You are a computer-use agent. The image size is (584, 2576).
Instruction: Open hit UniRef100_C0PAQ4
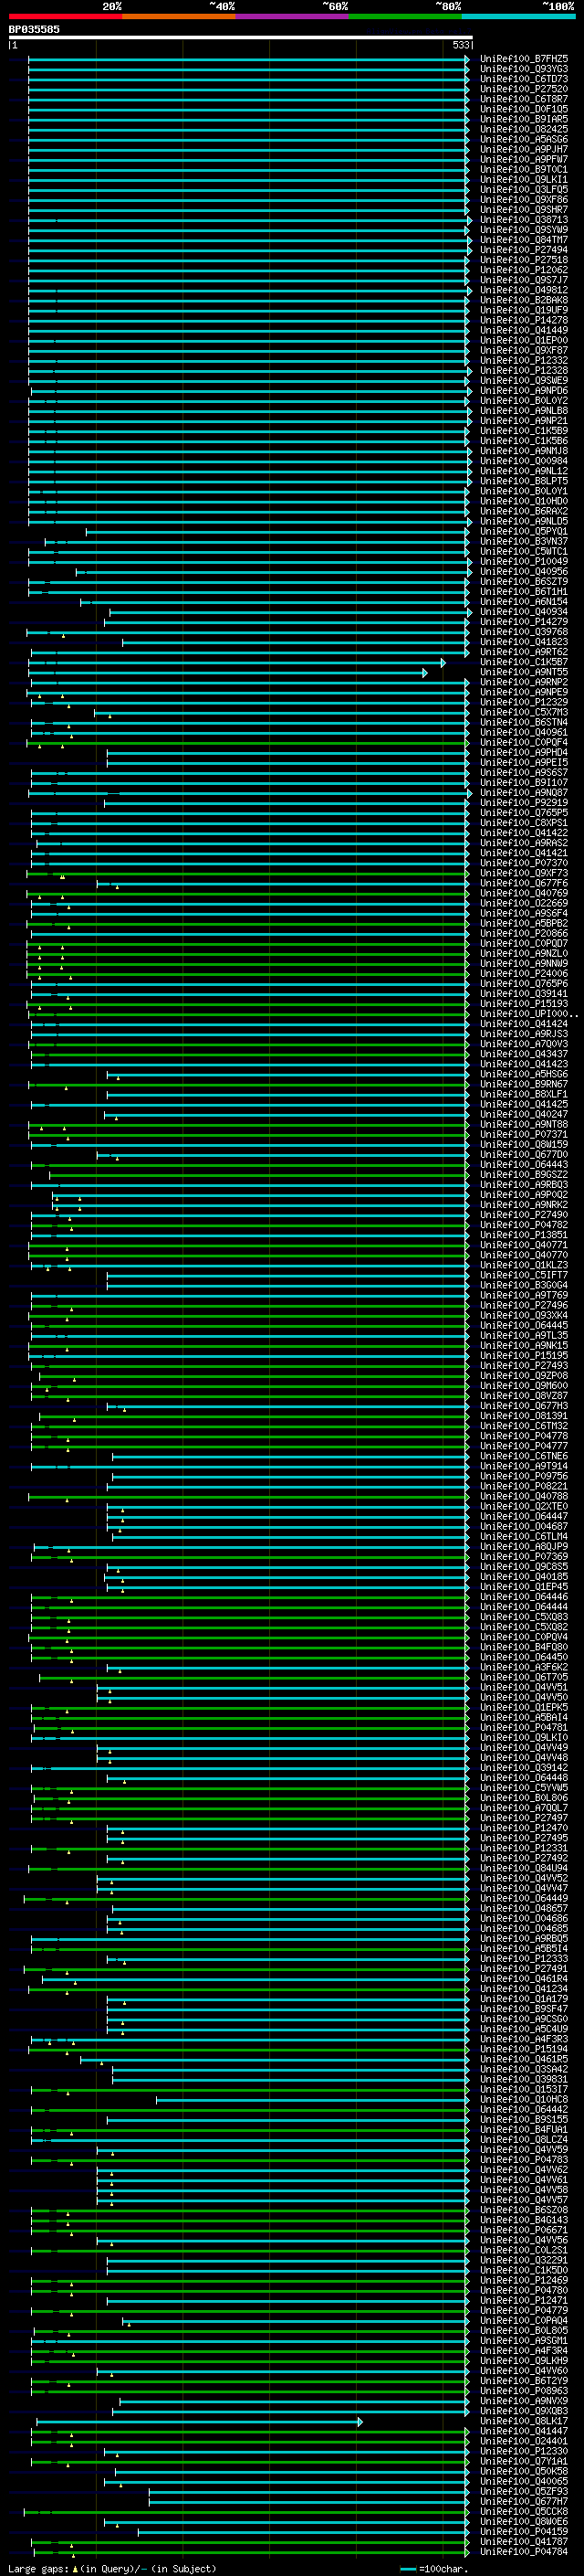(x=524, y=2320)
